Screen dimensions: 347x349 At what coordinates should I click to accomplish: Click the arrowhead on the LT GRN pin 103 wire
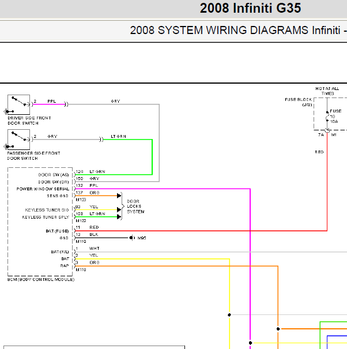pos(119,217)
